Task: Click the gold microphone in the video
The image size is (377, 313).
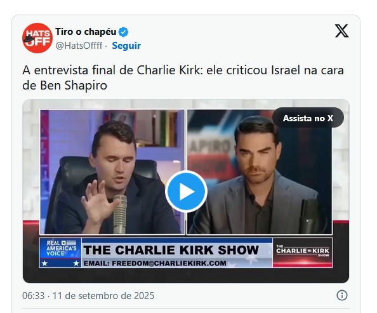Action: coord(120,214)
